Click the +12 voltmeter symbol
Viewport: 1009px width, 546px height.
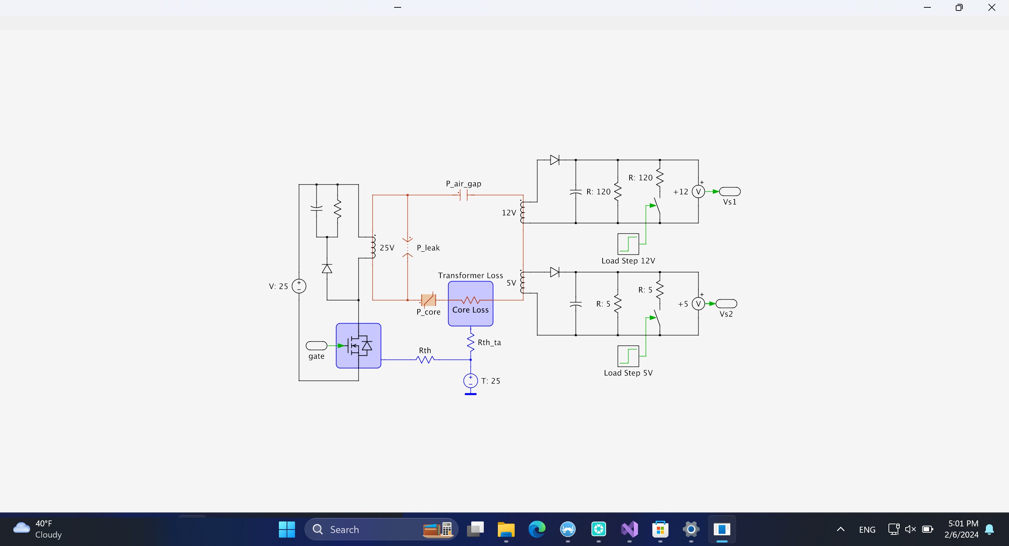[x=698, y=192]
